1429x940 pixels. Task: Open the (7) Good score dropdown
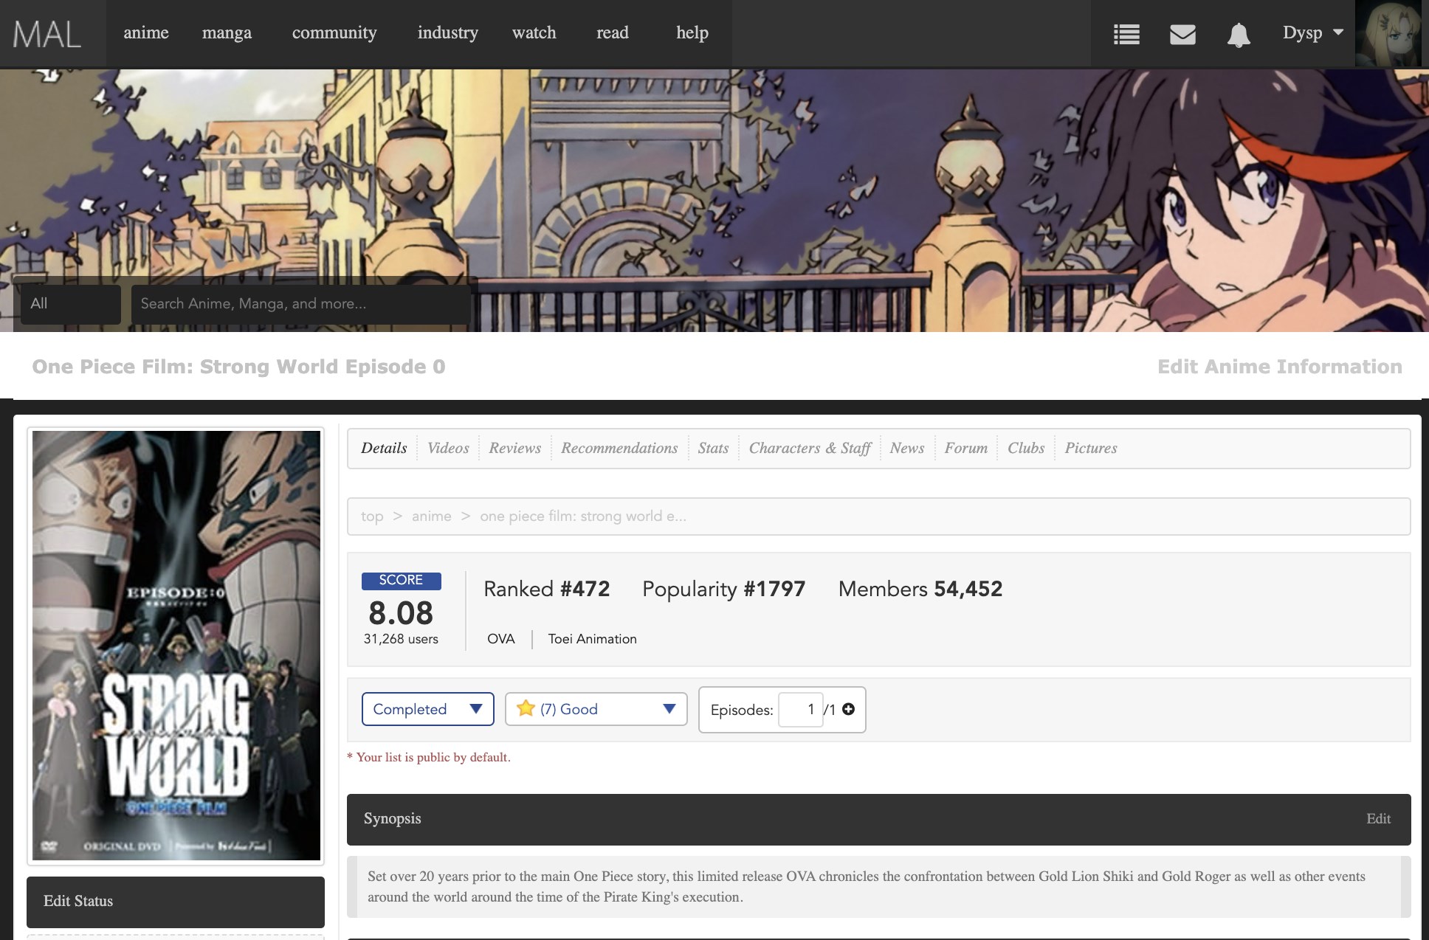pos(596,709)
